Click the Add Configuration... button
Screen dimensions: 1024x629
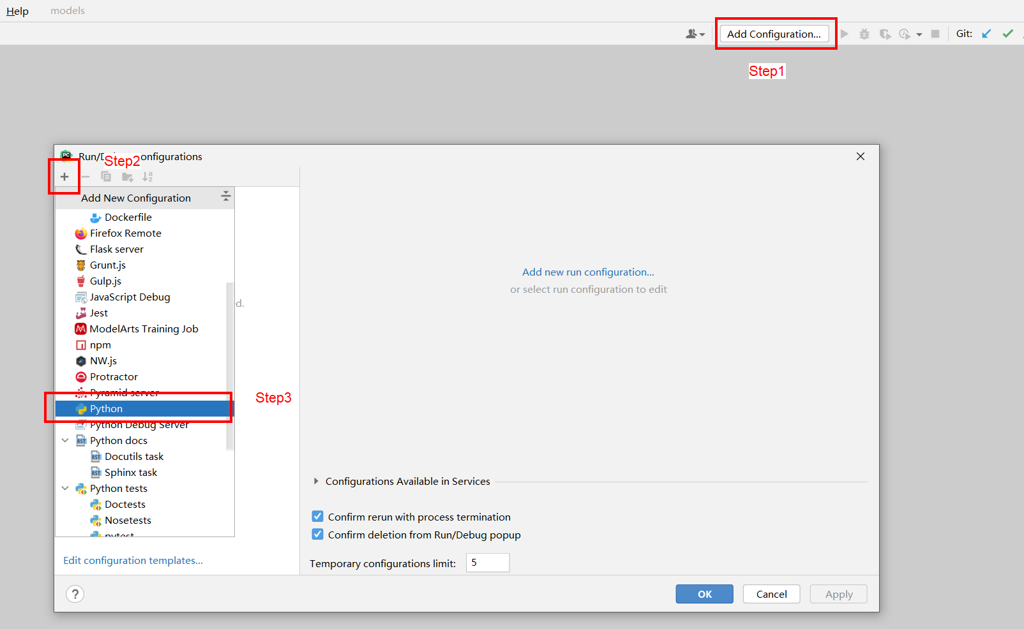click(x=774, y=34)
